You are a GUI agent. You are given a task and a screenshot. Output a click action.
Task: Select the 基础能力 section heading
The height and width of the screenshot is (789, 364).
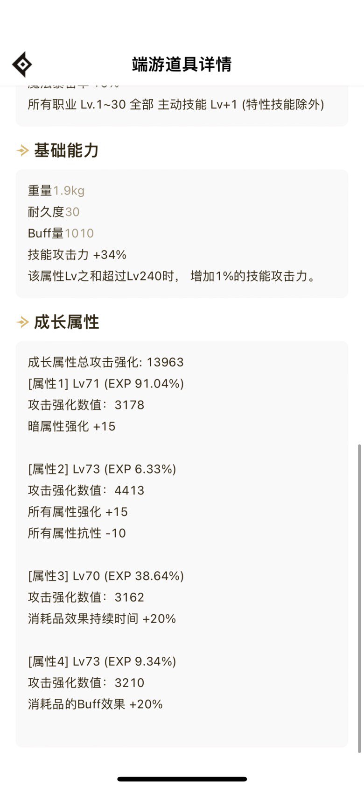coord(66,151)
